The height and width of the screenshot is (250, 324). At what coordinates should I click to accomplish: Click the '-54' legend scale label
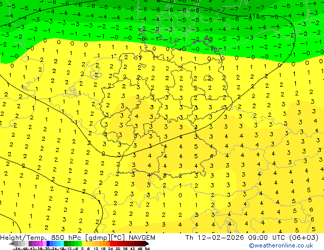16,248
